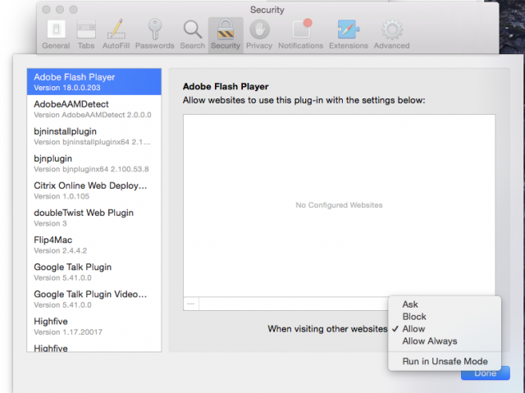Select bjnplugin version 2.100.53.8
Image resolution: width=525 pixels, height=393 pixels.
coord(94,163)
